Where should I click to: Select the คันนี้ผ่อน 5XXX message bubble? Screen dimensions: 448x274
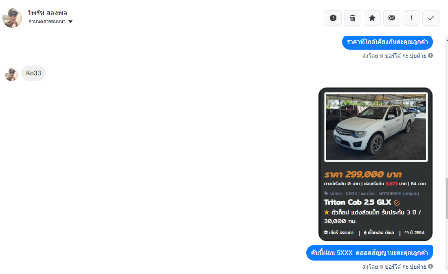369,253
